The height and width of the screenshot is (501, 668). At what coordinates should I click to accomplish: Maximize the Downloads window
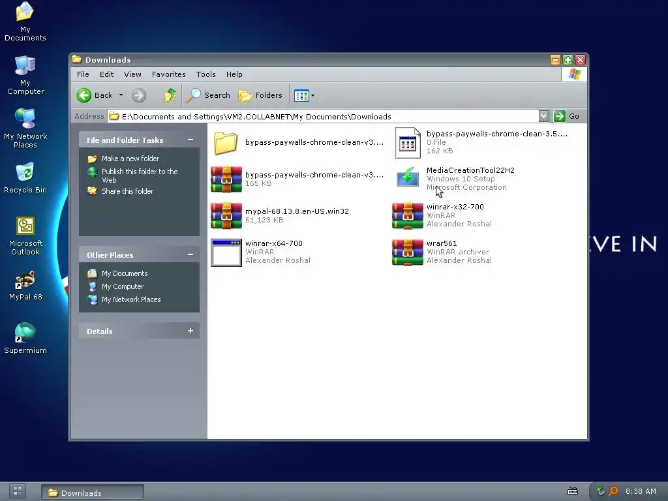[568, 59]
